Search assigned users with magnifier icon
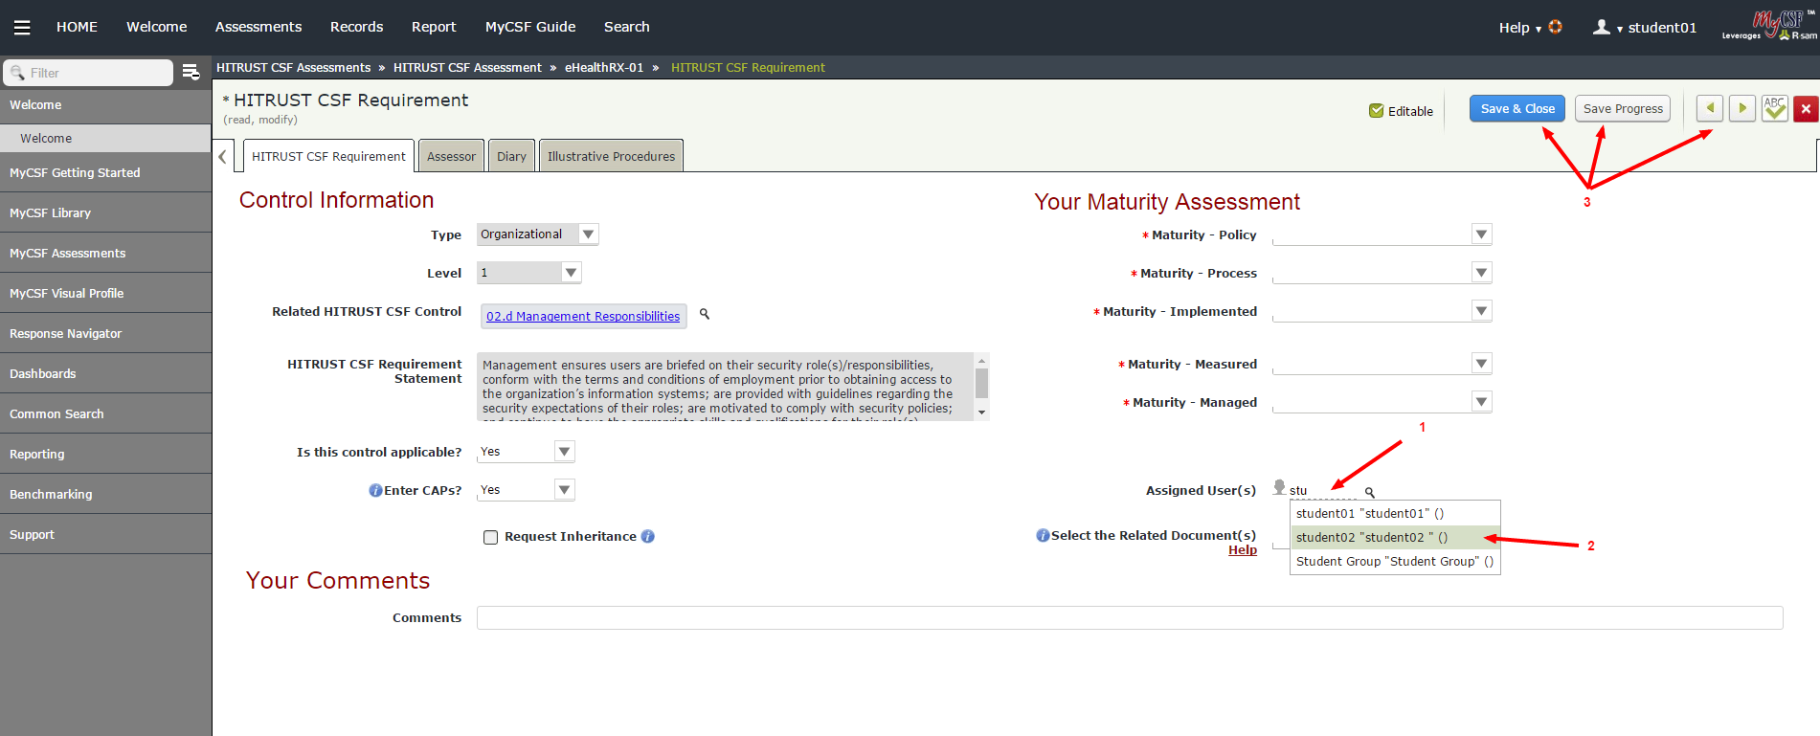 [x=1370, y=492]
